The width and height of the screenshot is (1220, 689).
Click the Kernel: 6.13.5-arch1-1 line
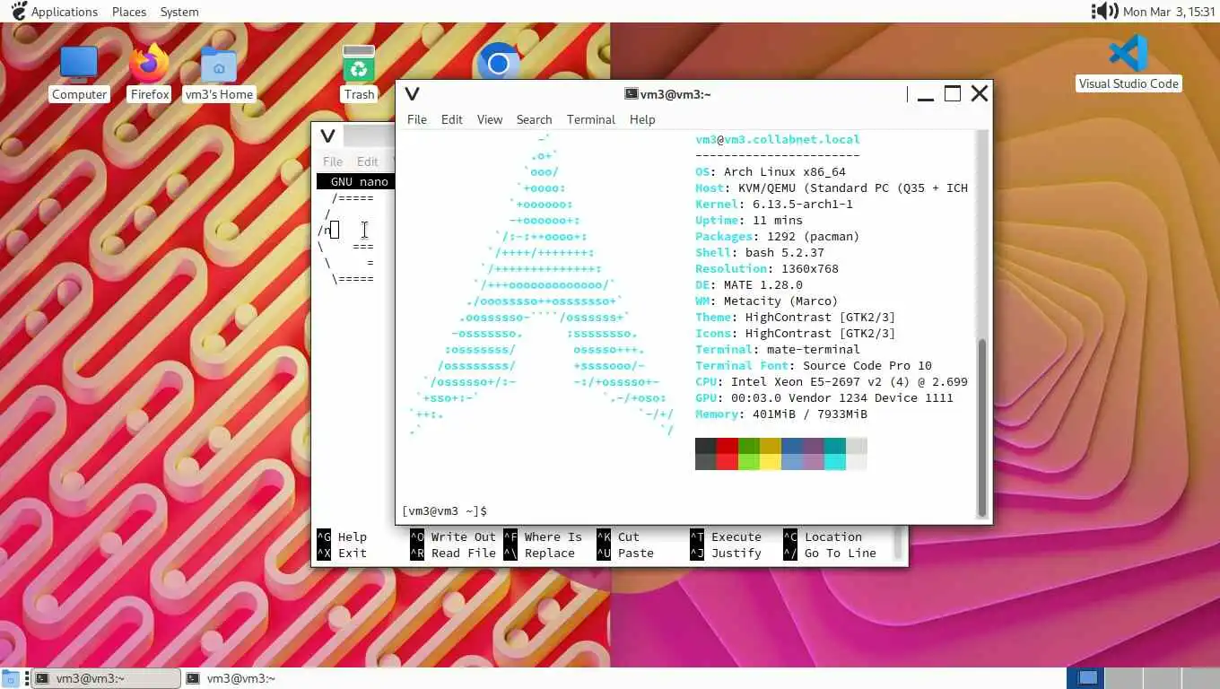(774, 204)
